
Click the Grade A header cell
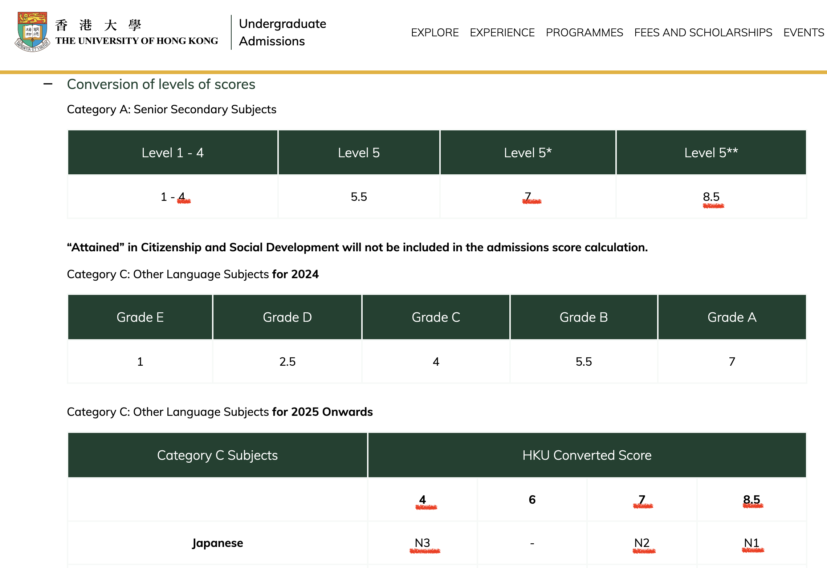732,317
